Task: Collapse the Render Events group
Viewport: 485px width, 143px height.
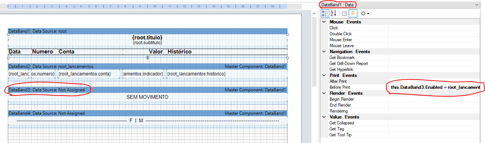Action: [324, 93]
